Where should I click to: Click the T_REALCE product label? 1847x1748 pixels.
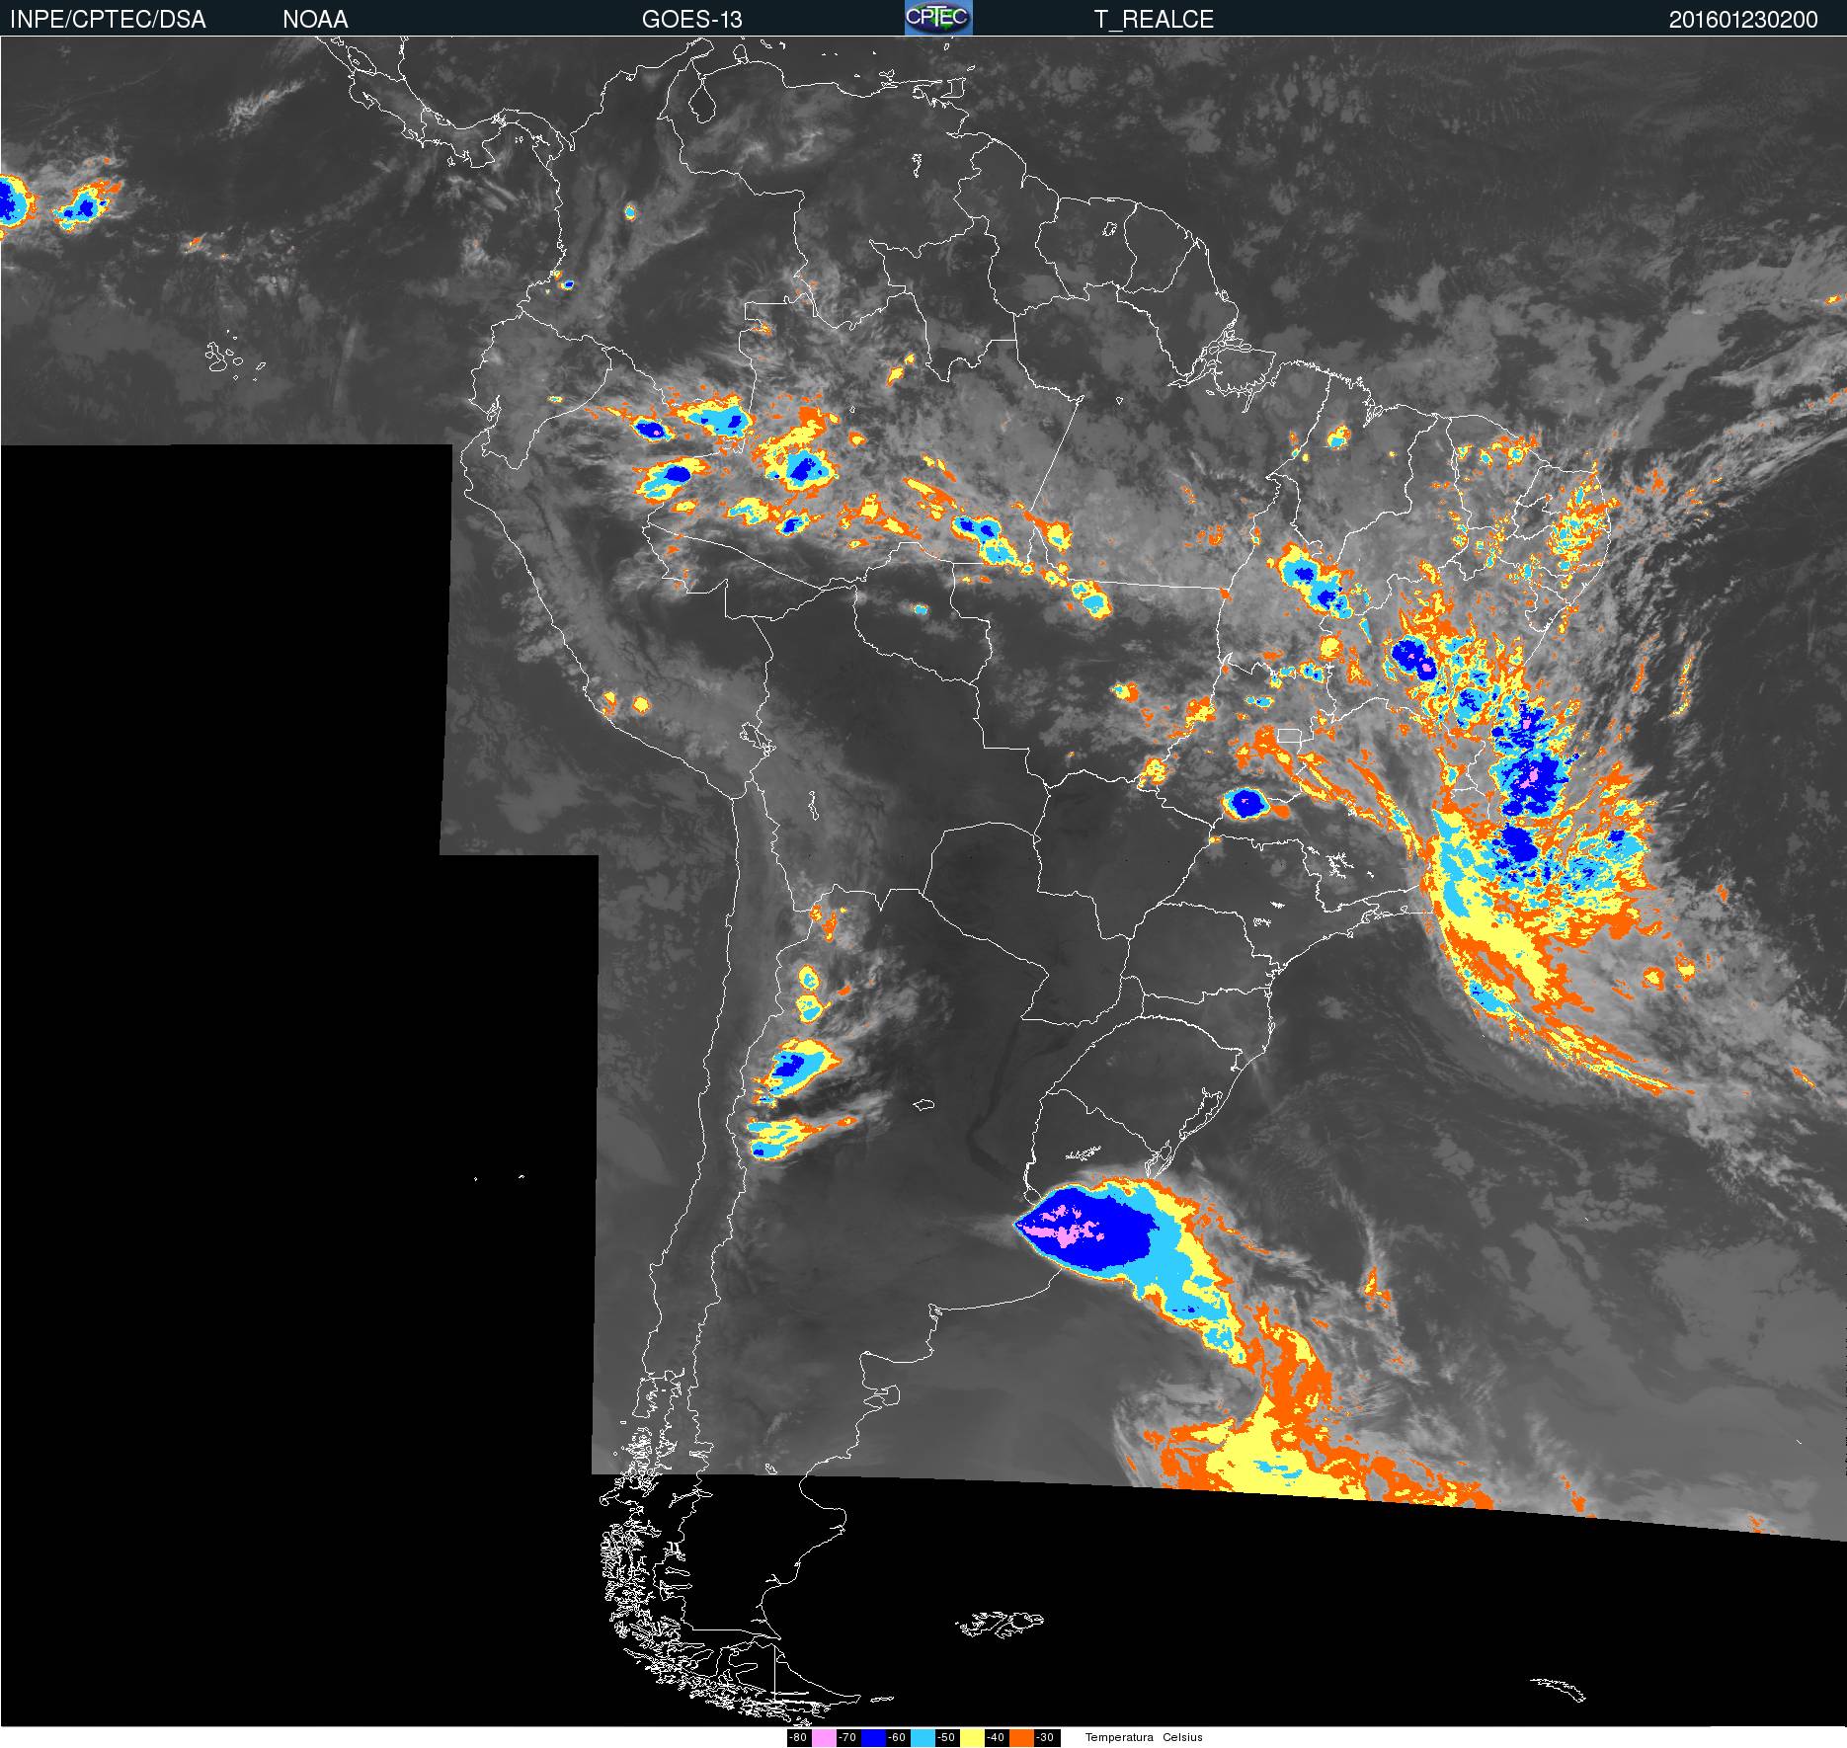[1154, 20]
